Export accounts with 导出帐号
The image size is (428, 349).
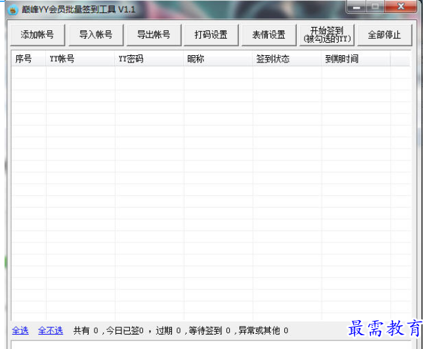click(154, 35)
